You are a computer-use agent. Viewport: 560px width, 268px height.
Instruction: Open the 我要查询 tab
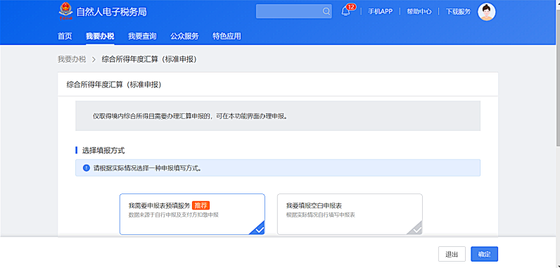pyautogui.click(x=142, y=36)
